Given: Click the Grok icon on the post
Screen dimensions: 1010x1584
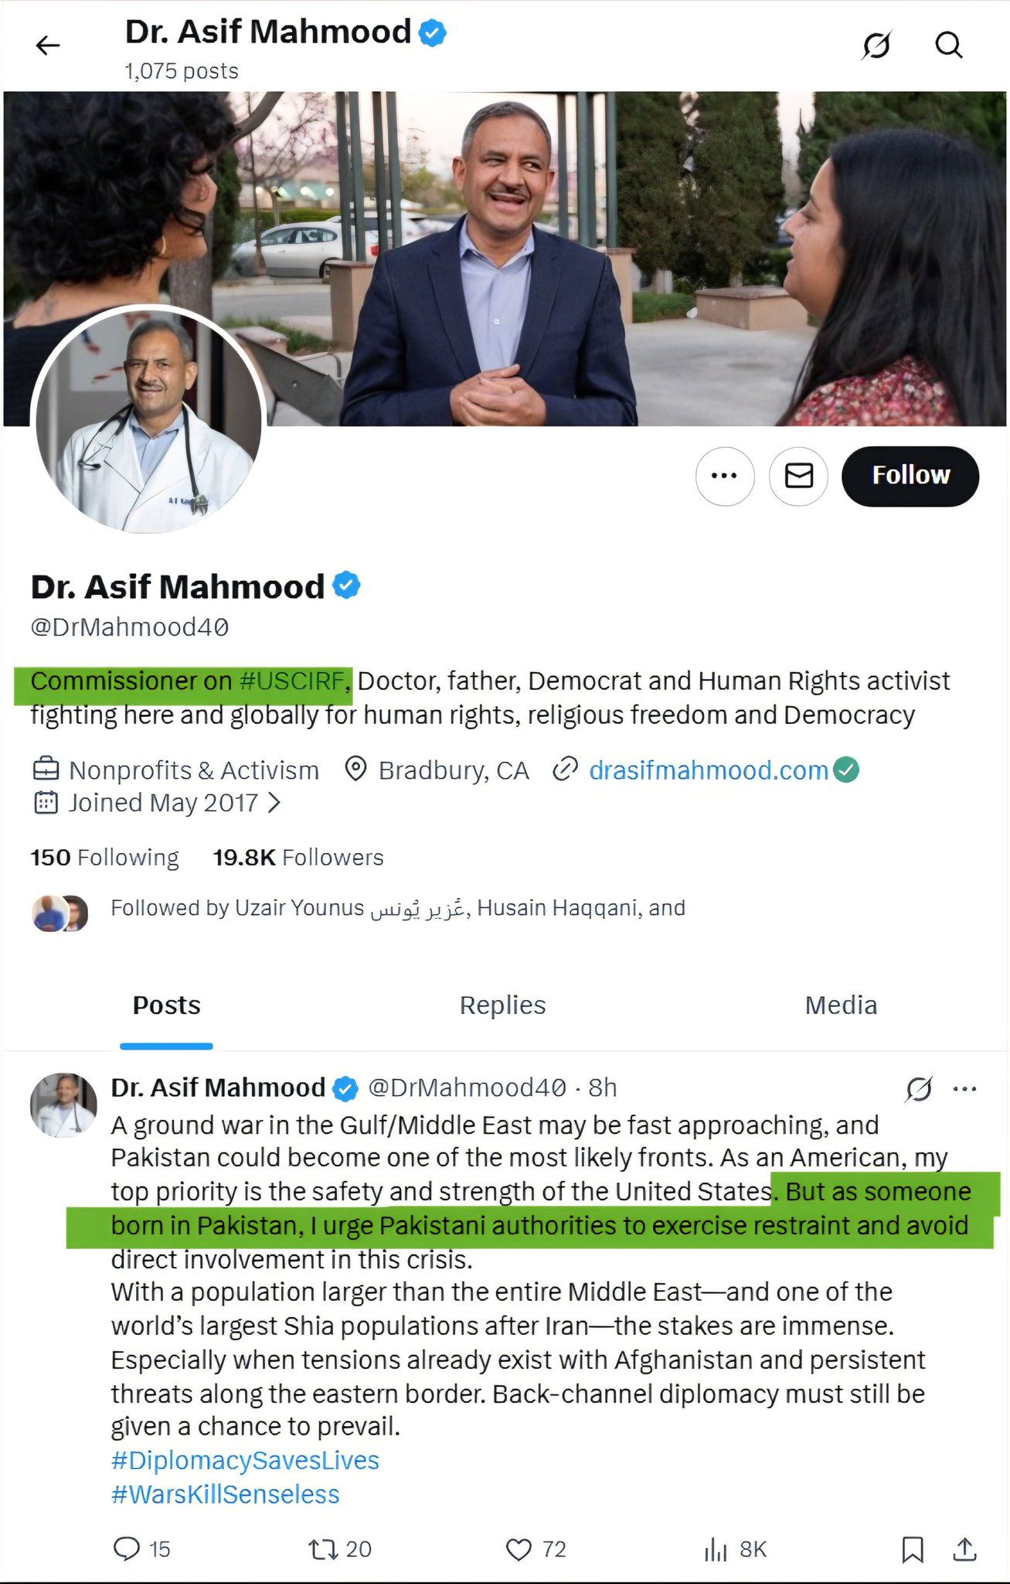Looking at the screenshot, I should (918, 1088).
